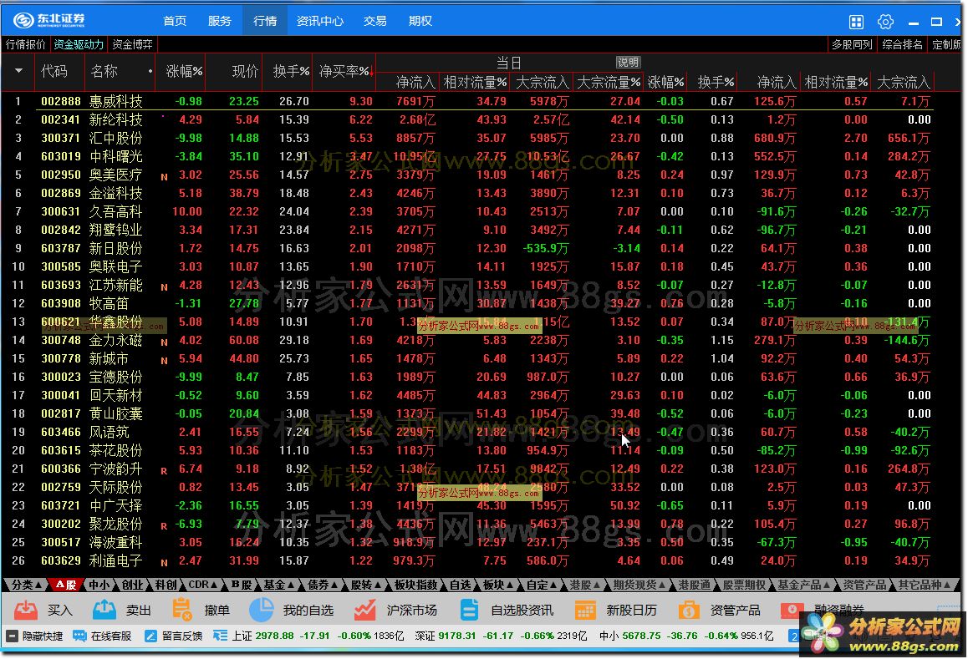Click the R marker on 聚龙股份 row
The width and height of the screenshot is (968, 659).
164,526
